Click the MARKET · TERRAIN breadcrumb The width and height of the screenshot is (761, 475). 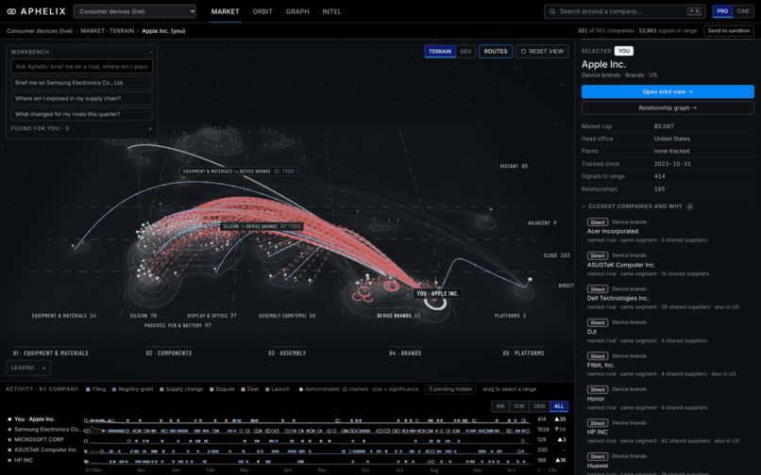coord(108,30)
